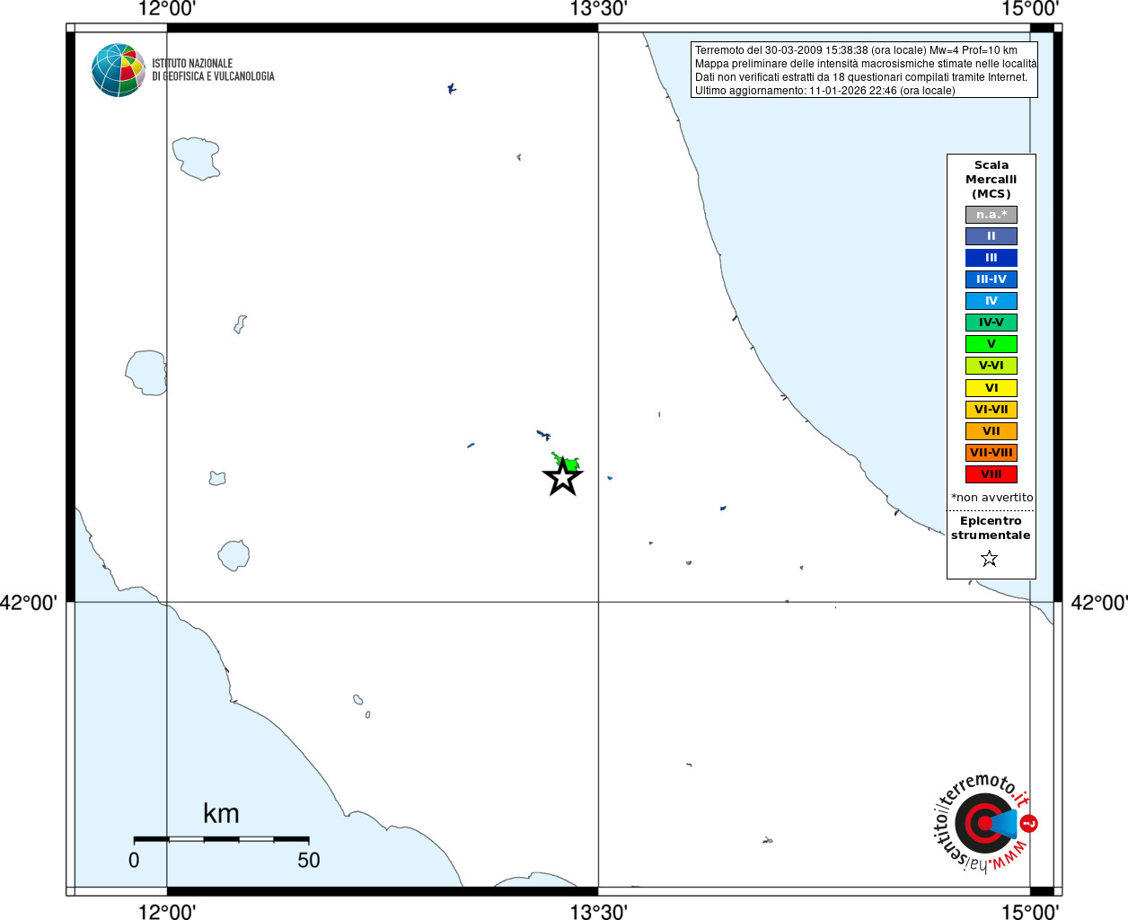Click the 'km' scale label
The height and width of the screenshot is (920, 1128).
[221, 813]
